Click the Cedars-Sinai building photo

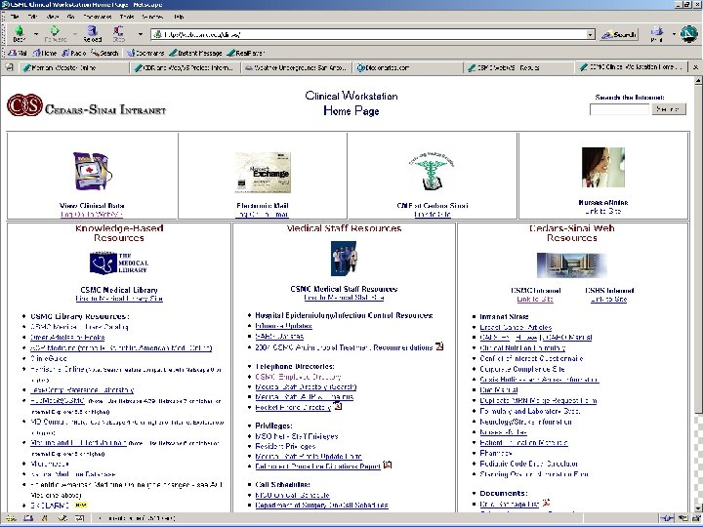571,264
